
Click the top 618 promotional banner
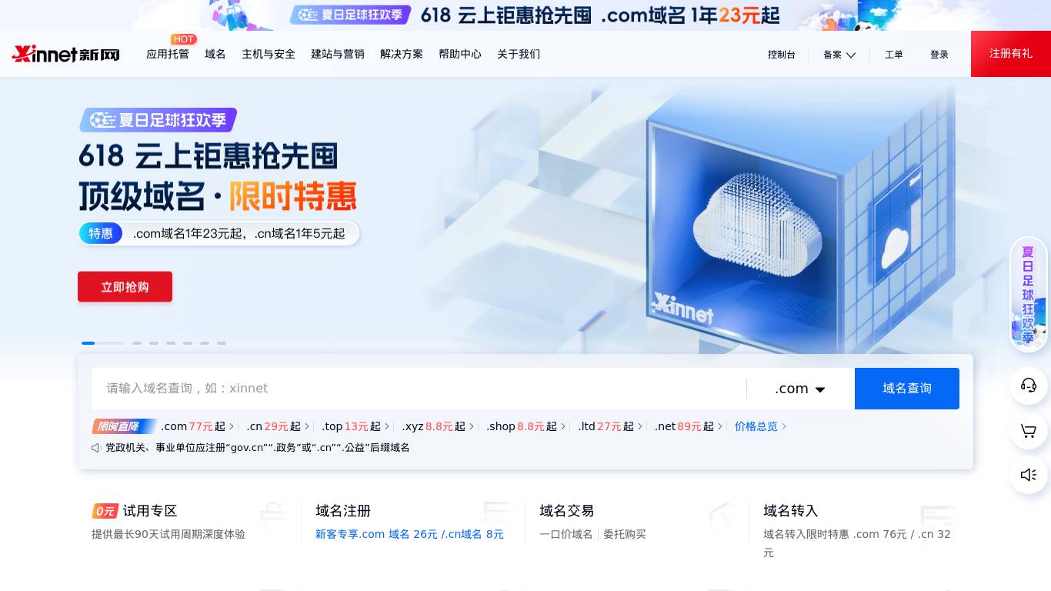[525, 15]
